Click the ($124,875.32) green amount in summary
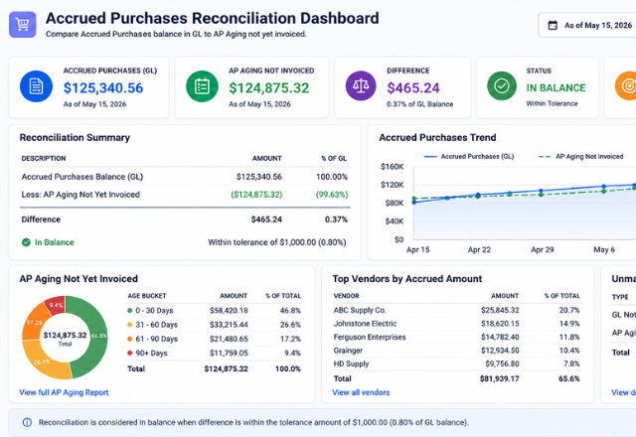The width and height of the screenshot is (636, 437). (256, 195)
